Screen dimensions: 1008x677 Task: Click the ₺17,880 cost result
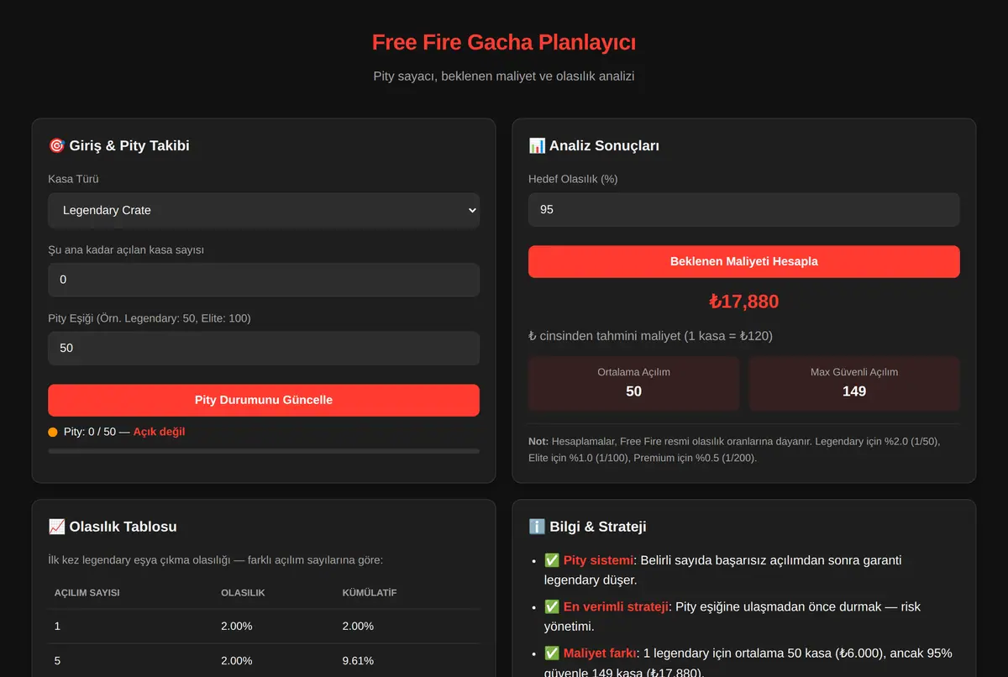pos(743,302)
